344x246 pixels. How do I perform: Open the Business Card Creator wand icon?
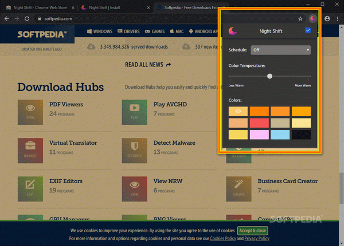click(239, 189)
